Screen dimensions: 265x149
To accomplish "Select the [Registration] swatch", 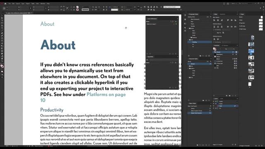I will pyautogui.click(x=225, y=54).
